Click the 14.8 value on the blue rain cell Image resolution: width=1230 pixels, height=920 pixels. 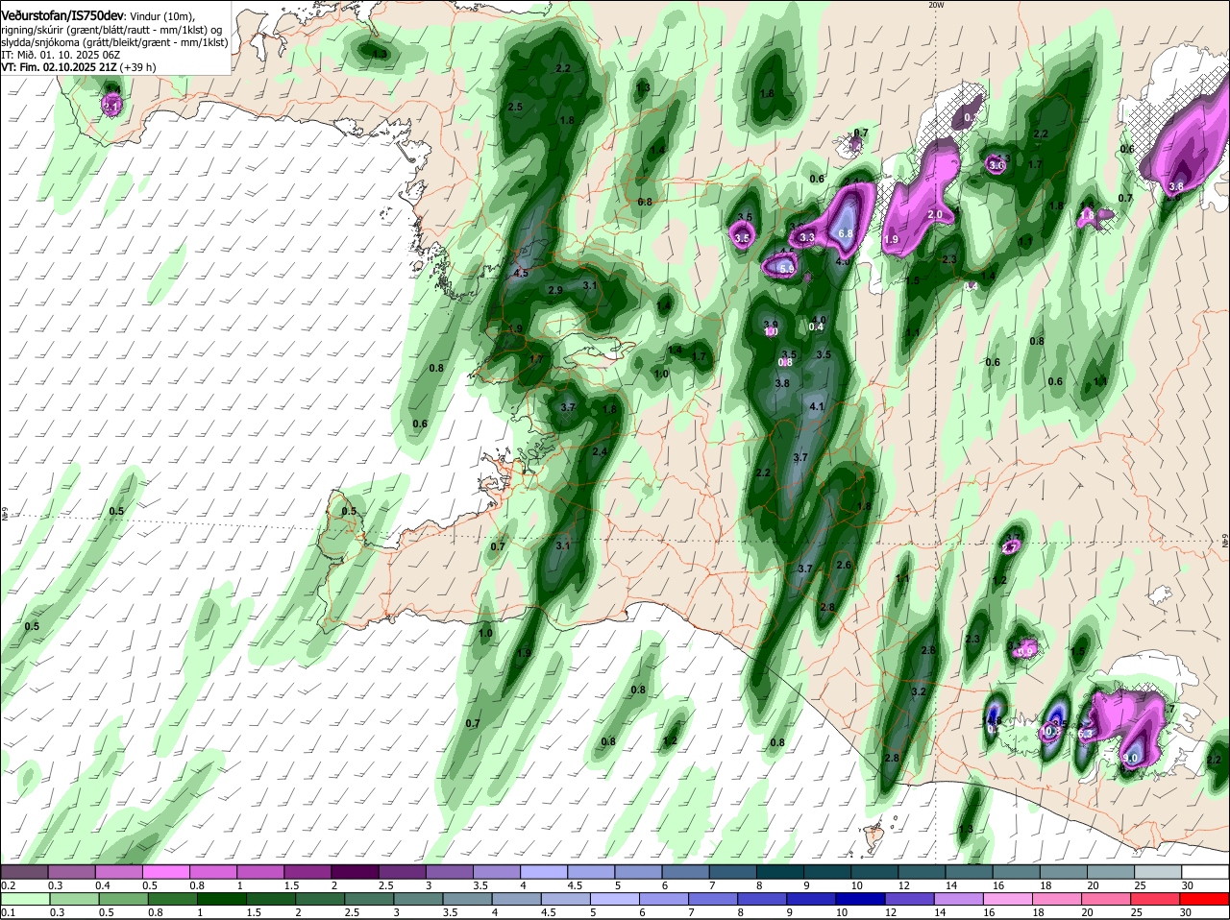tap(994, 721)
